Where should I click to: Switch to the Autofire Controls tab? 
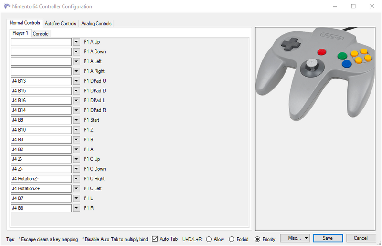coord(61,23)
